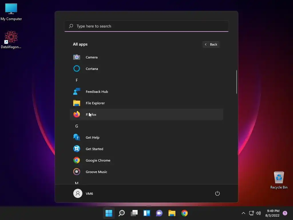Open the notification count badge
Image resolution: width=293 pixels, height=220 pixels.
(285, 213)
